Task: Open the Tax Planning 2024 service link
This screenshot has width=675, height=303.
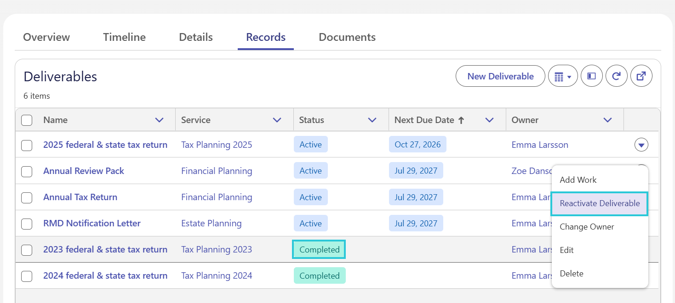Action: tap(217, 276)
